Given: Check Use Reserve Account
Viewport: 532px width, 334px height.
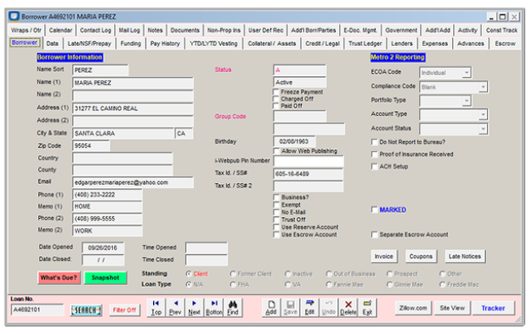Looking at the screenshot, I should click(277, 227).
